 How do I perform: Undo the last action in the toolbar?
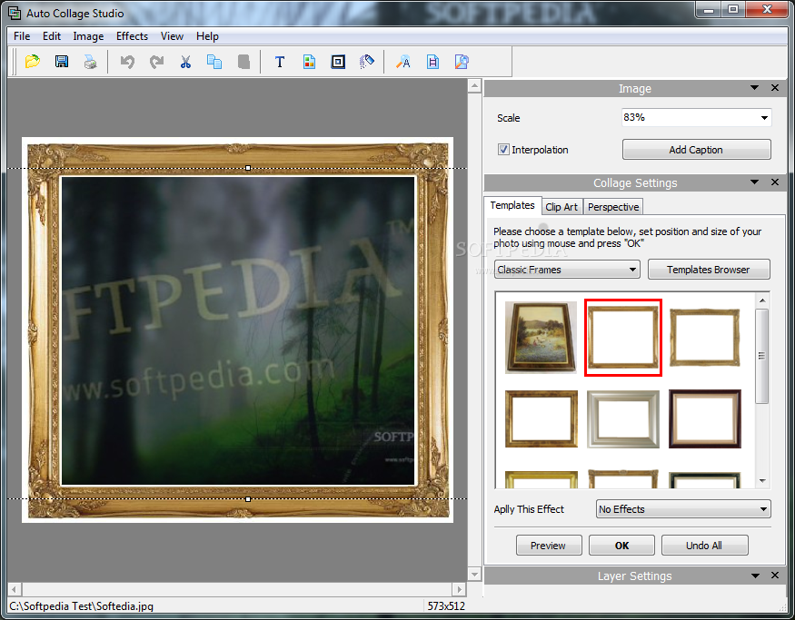[x=127, y=62]
